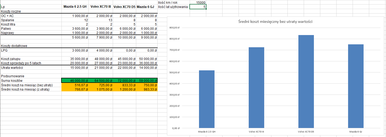
Task: Select the green cell showing 46 000,00 zł
Action: tap(75, 80)
